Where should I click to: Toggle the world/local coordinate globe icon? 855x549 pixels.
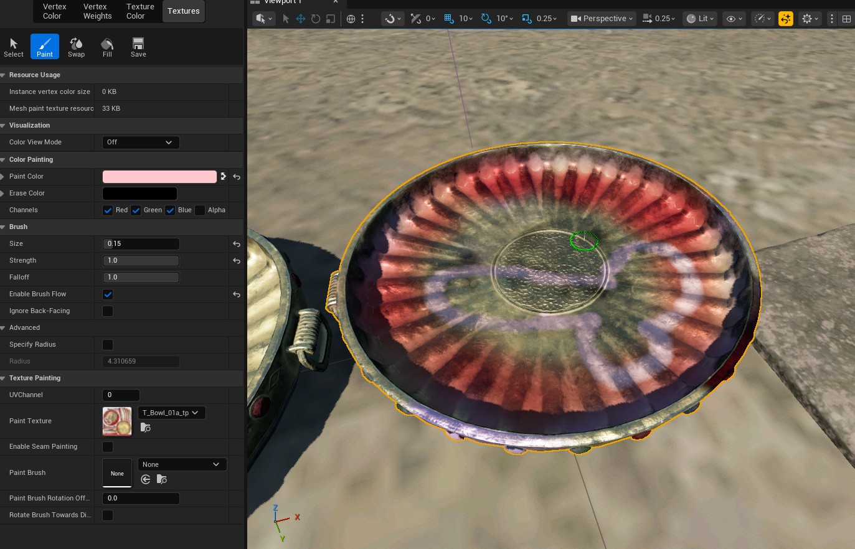[x=351, y=19]
